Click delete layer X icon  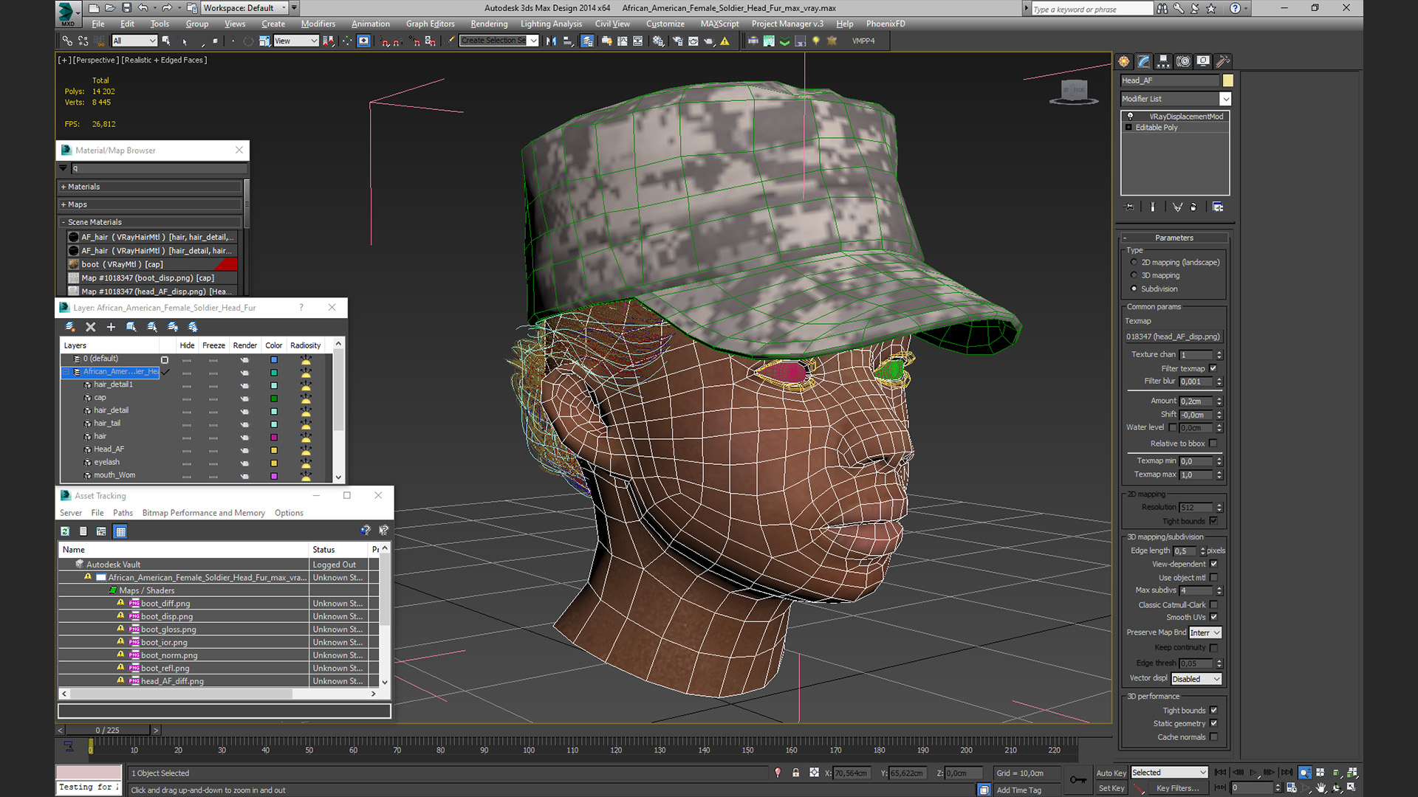tap(91, 327)
